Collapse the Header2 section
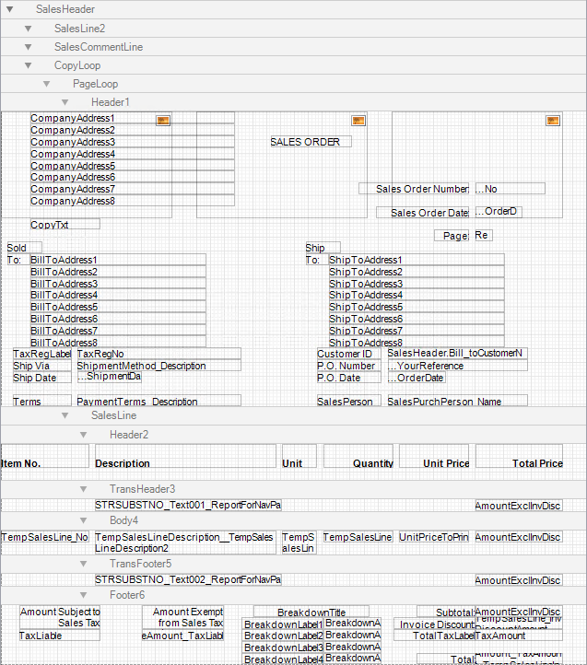This screenshot has height=665, width=587. pos(84,435)
